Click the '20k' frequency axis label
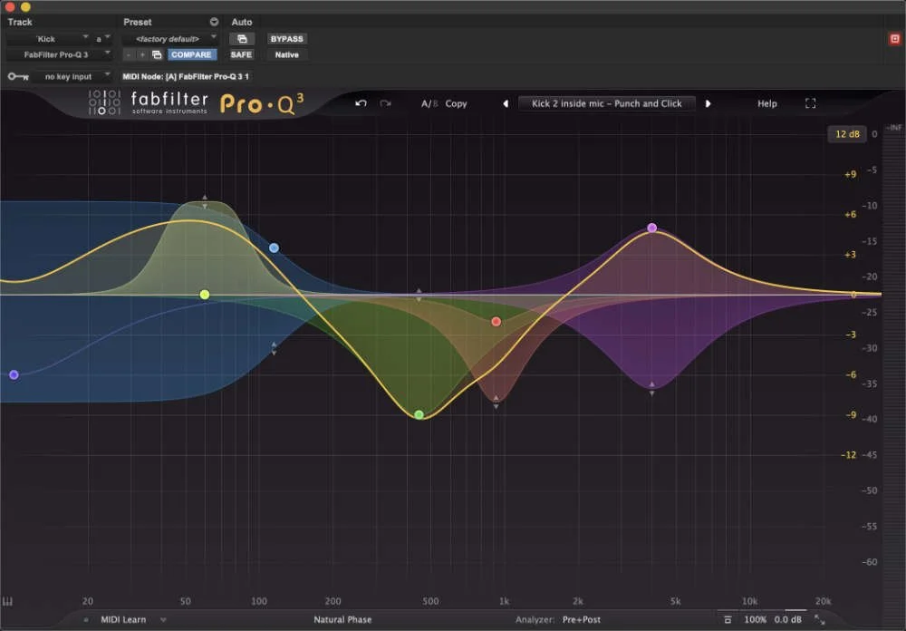Viewport: 906px width, 631px height. click(823, 601)
